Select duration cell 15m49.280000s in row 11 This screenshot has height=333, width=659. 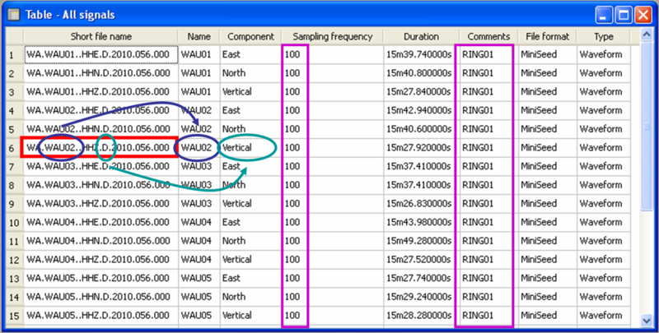pos(420,241)
